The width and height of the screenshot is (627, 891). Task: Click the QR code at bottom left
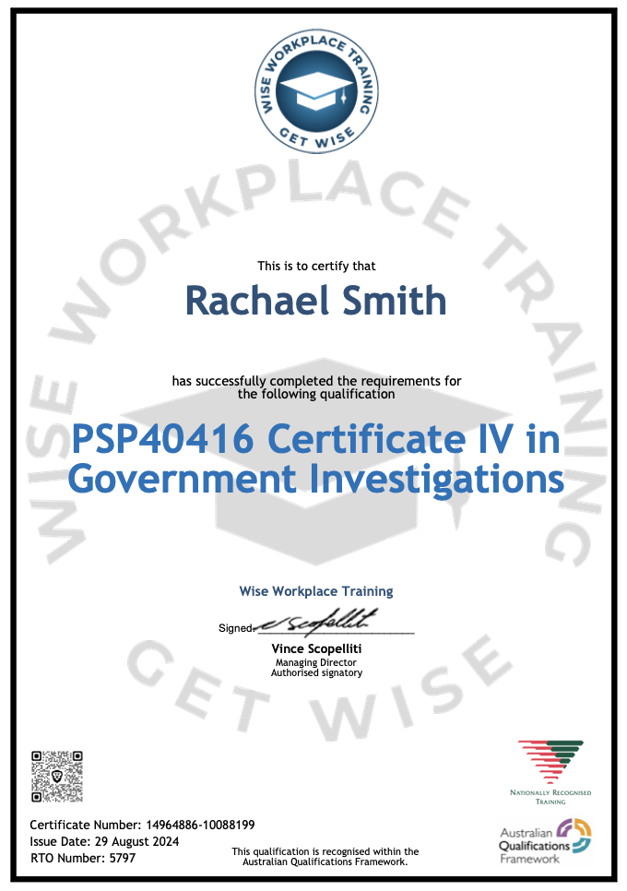click(x=57, y=776)
